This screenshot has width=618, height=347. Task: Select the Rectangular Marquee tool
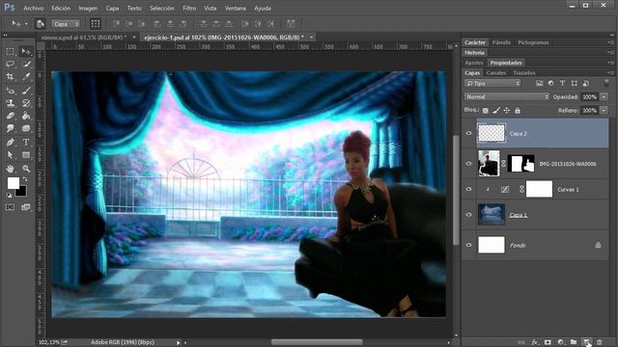11,51
